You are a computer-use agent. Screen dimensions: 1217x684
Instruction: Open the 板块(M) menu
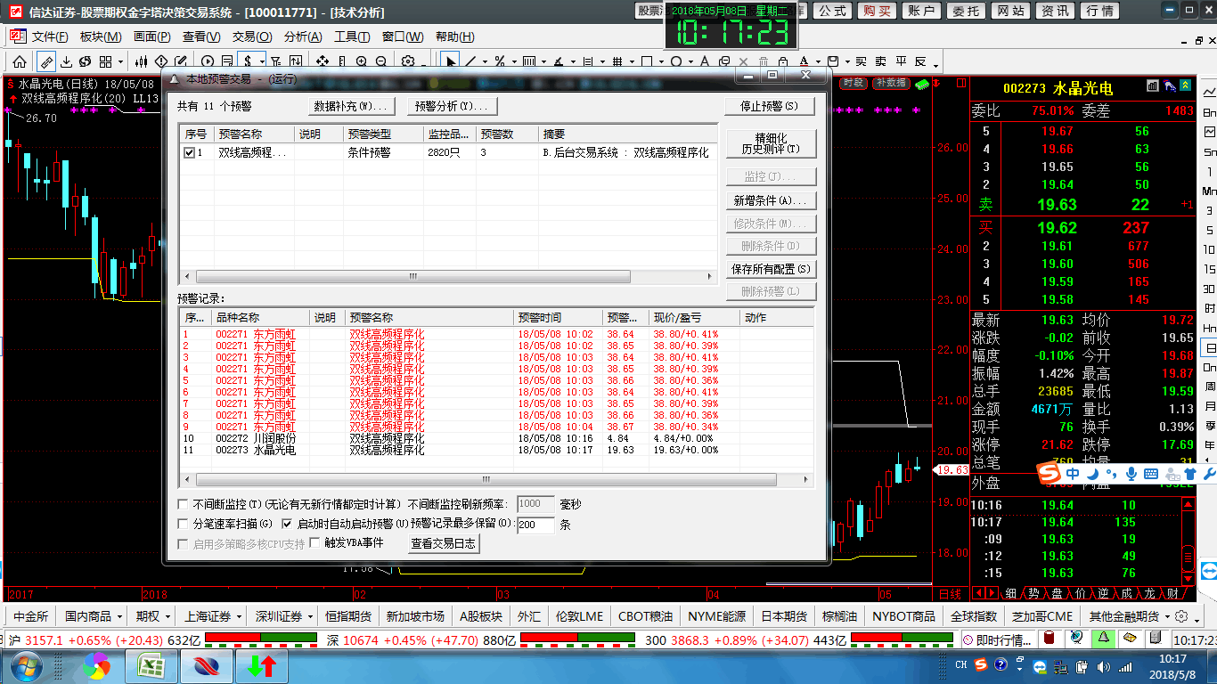[x=101, y=37]
